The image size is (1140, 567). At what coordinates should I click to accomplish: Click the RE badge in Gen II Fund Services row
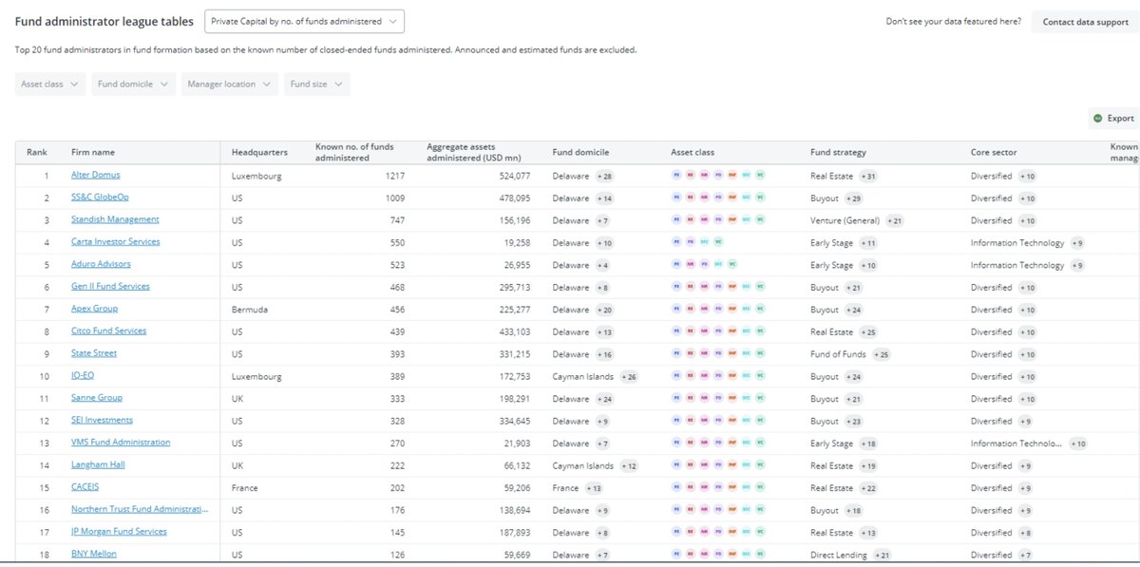click(x=691, y=287)
